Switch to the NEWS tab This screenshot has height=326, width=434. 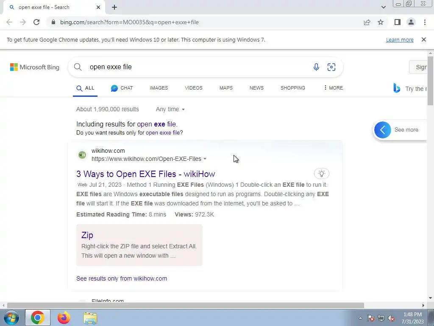click(x=256, y=88)
